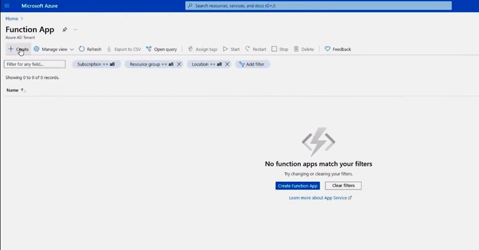Click the 'Try changing or clearing your filters' text

(319, 174)
